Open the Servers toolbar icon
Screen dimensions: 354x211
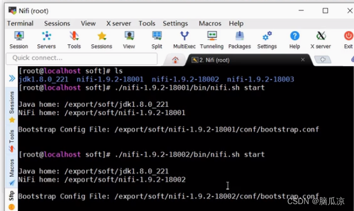tap(47, 40)
